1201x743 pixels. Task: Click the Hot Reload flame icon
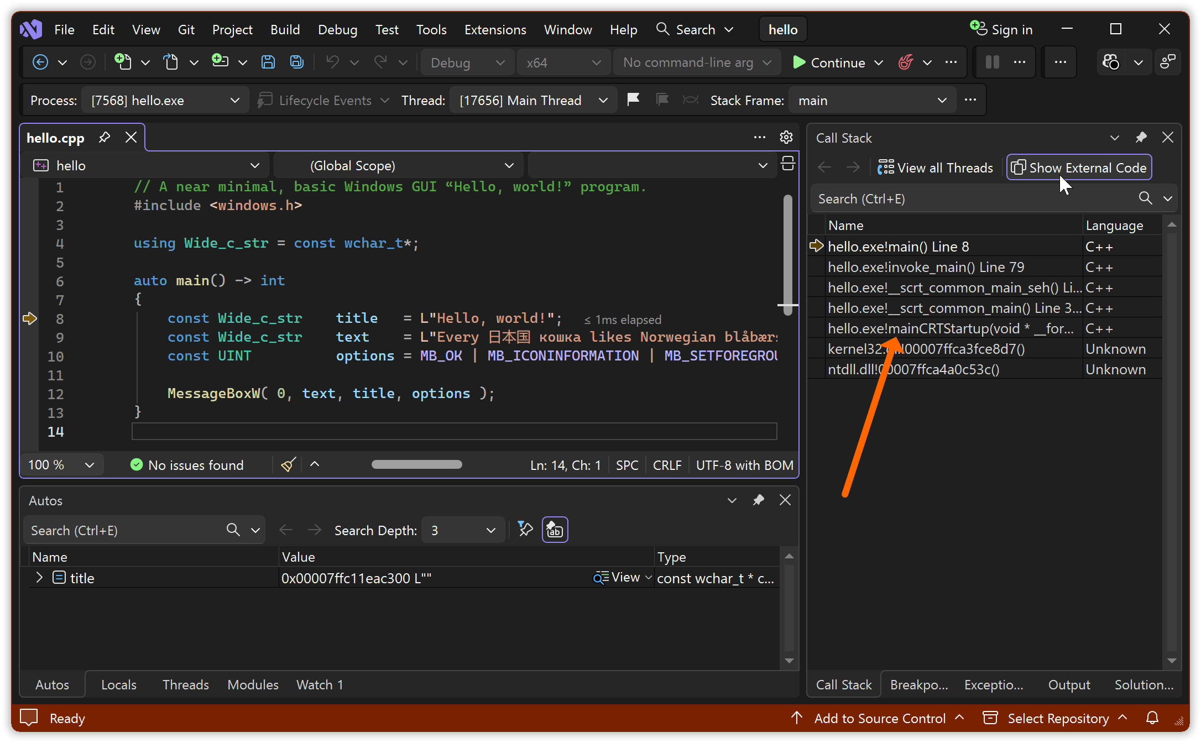coord(906,62)
